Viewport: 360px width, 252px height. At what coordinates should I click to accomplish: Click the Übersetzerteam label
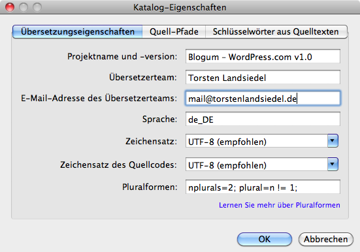pos(143,77)
